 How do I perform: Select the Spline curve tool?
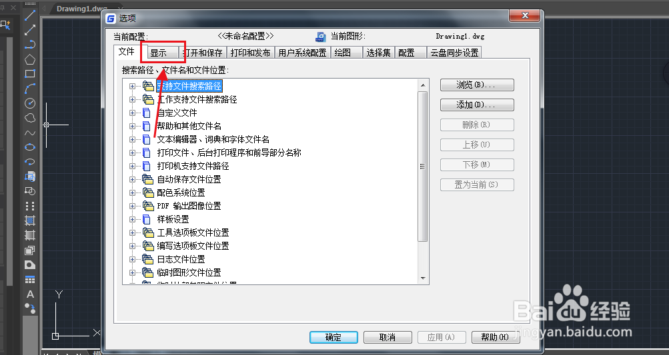click(30, 133)
